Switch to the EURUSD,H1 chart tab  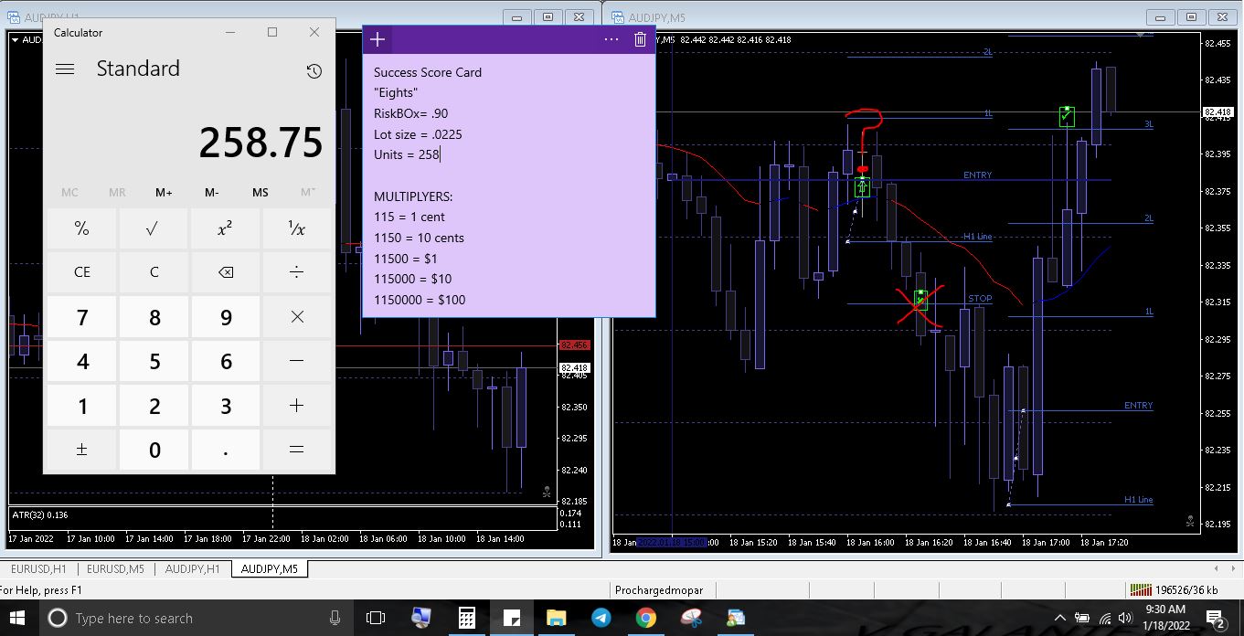click(x=38, y=569)
